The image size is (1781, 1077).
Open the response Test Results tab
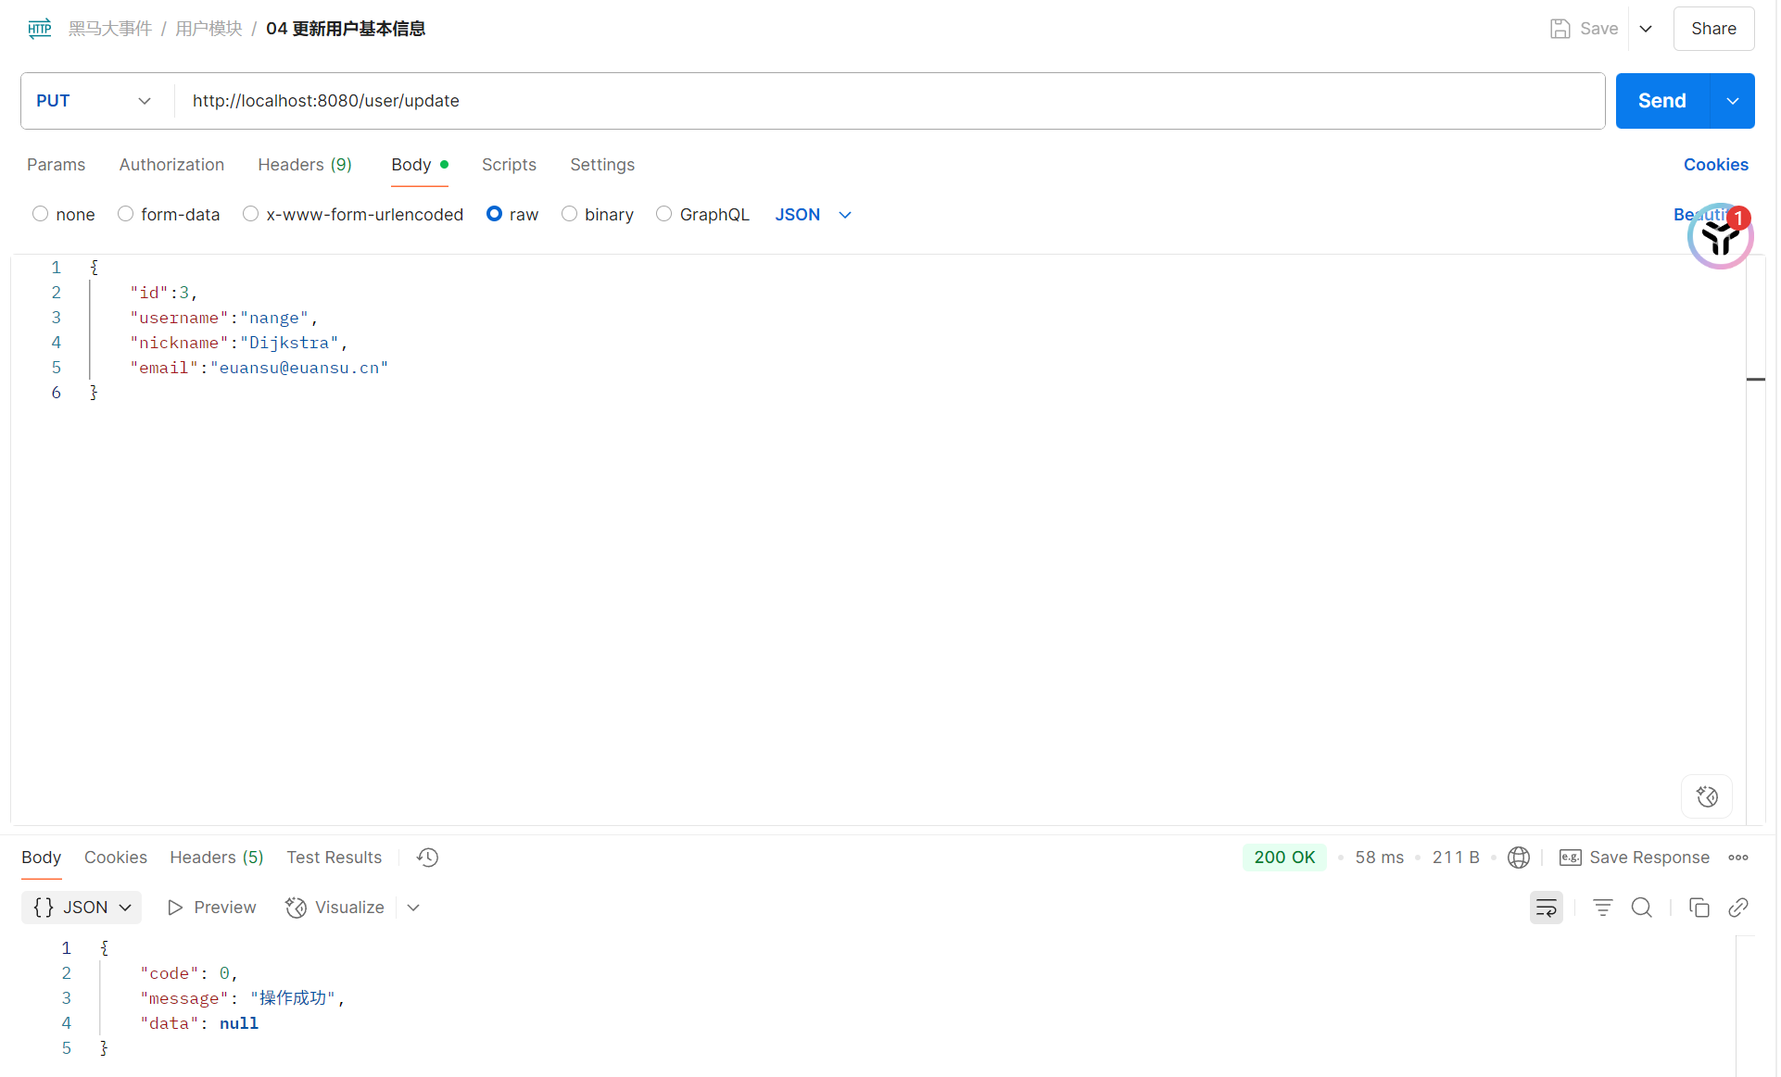pos(334,858)
